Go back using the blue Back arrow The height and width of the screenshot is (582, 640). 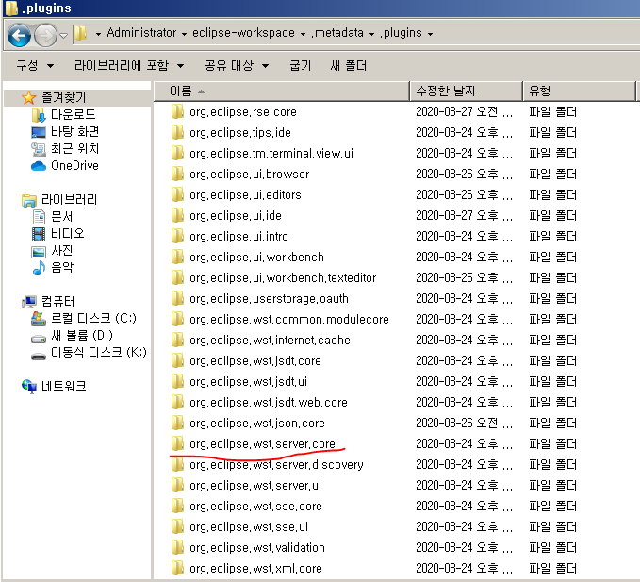coord(19,36)
